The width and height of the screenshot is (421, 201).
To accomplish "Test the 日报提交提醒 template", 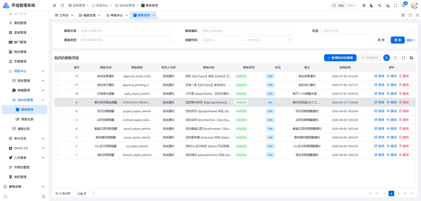I will [392, 93].
